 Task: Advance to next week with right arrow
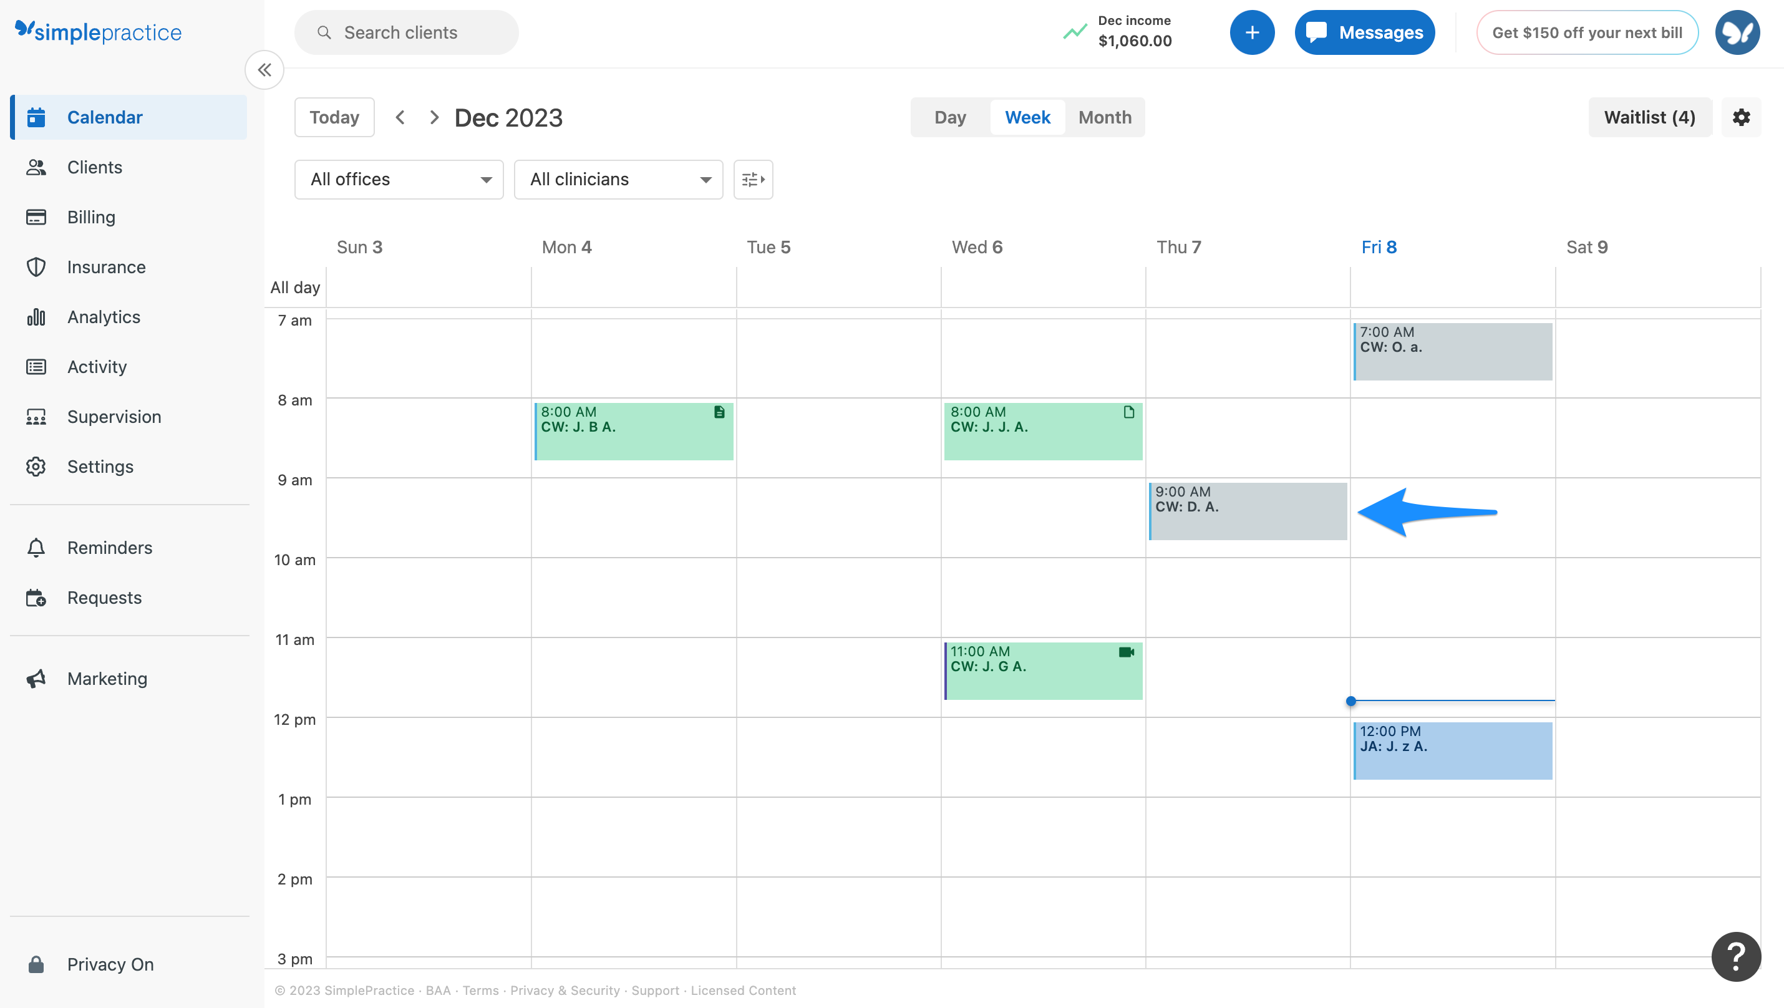(434, 117)
